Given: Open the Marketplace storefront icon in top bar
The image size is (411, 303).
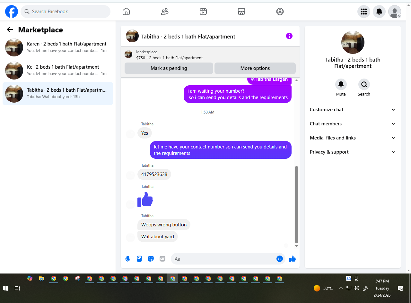Looking at the screenshot, I should pos(241,12).
